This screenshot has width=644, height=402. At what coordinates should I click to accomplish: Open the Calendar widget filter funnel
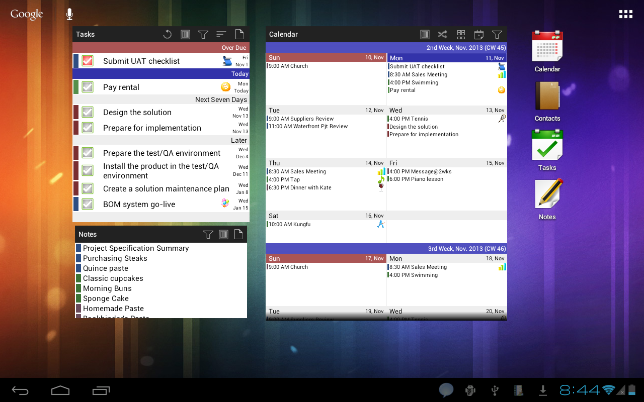[x=497, y=34]
